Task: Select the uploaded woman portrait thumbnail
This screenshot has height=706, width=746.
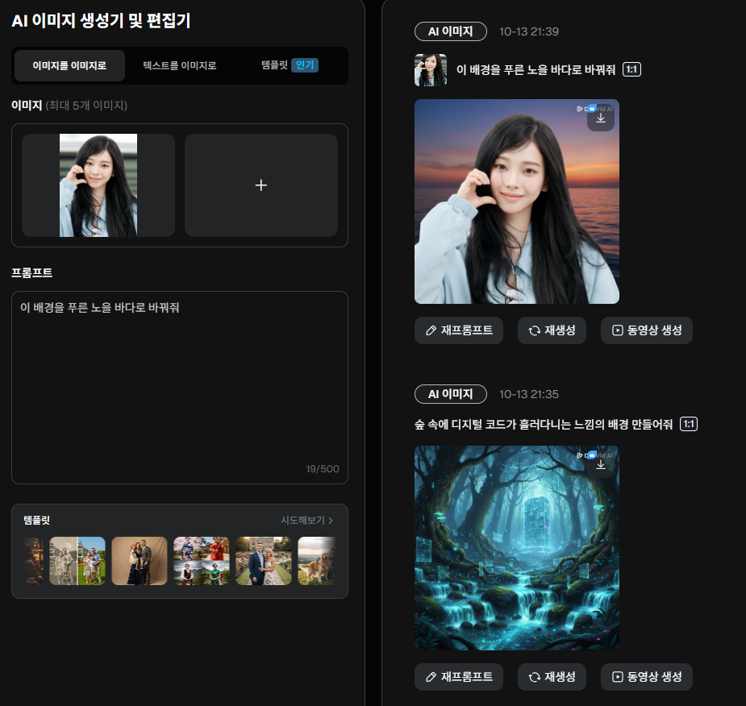Action: coord(98,185)
